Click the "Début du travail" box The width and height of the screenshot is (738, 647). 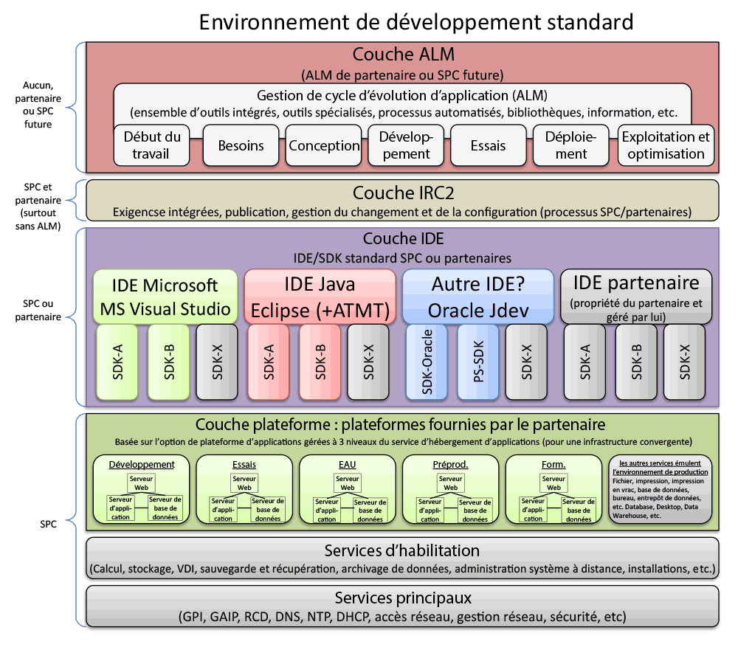click(x=152, y=145)
